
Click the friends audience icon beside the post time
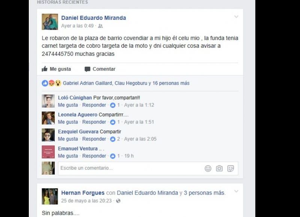click(100, 26)
